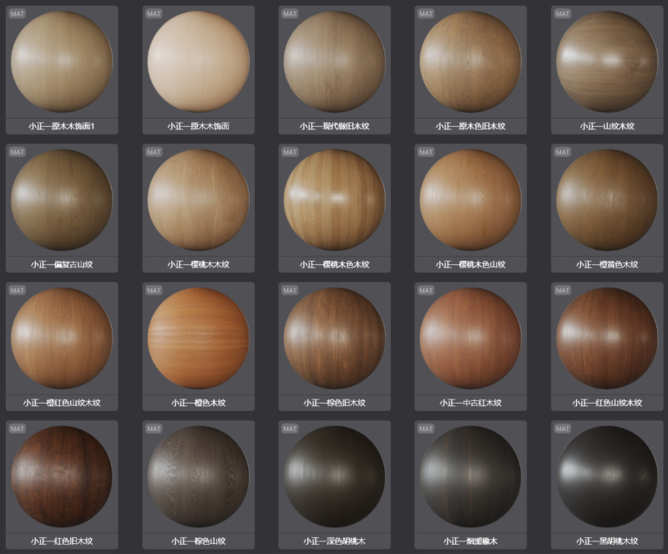Image resolution: width=668 pixels, height=554 pixels.
Task: Open the 小正—偏复古山纹 sphere preview
Action: point(62,200)
